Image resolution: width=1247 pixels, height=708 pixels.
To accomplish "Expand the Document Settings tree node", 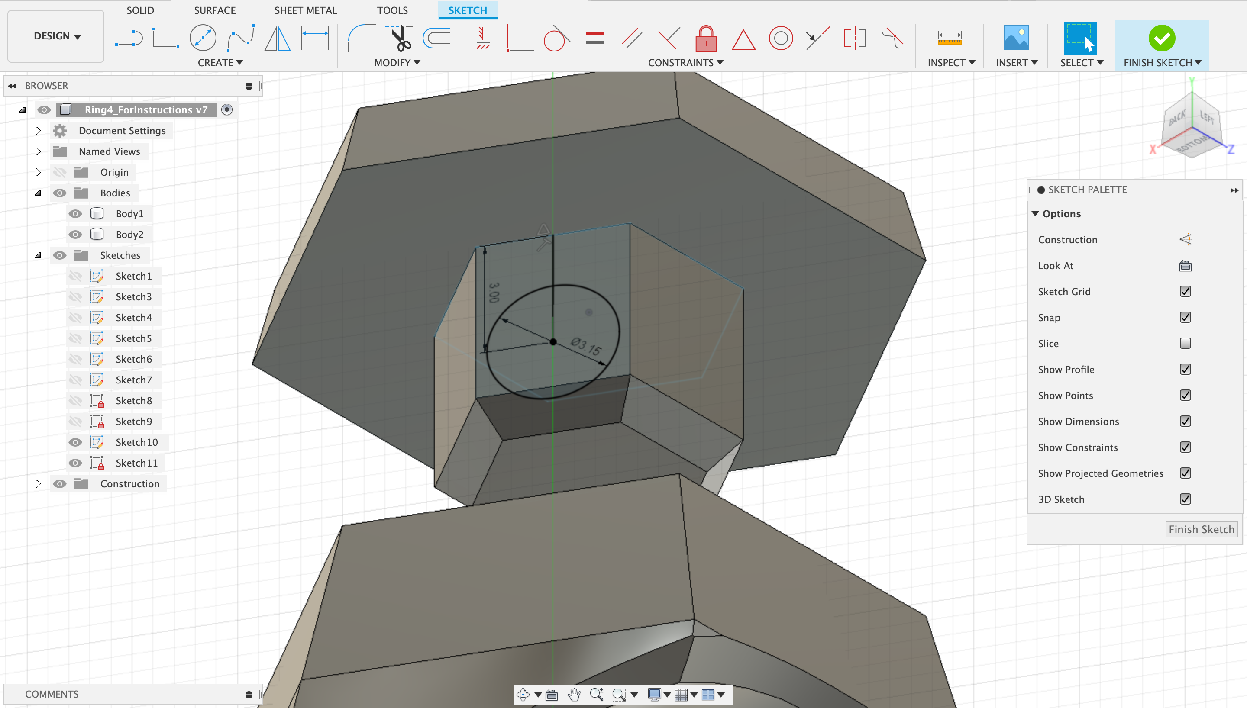I will tap(38, 130).
